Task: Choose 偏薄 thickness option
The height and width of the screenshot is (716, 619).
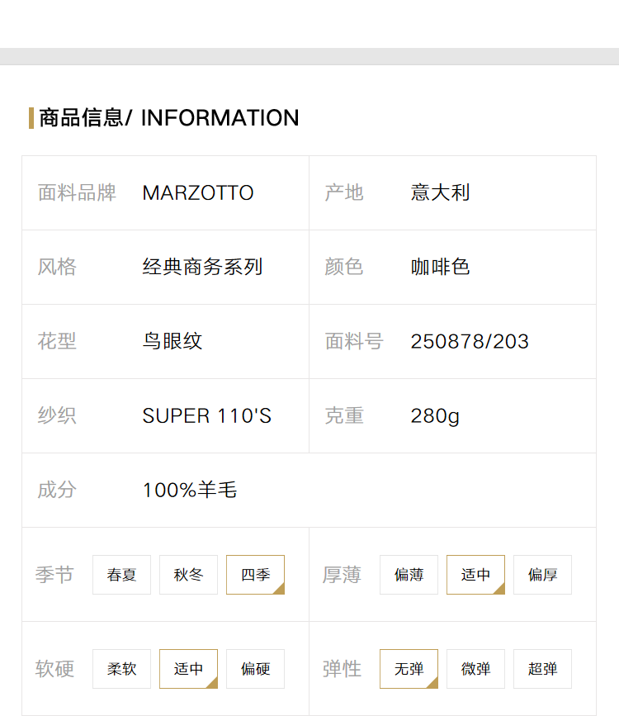Action: (x=409, y=575)
